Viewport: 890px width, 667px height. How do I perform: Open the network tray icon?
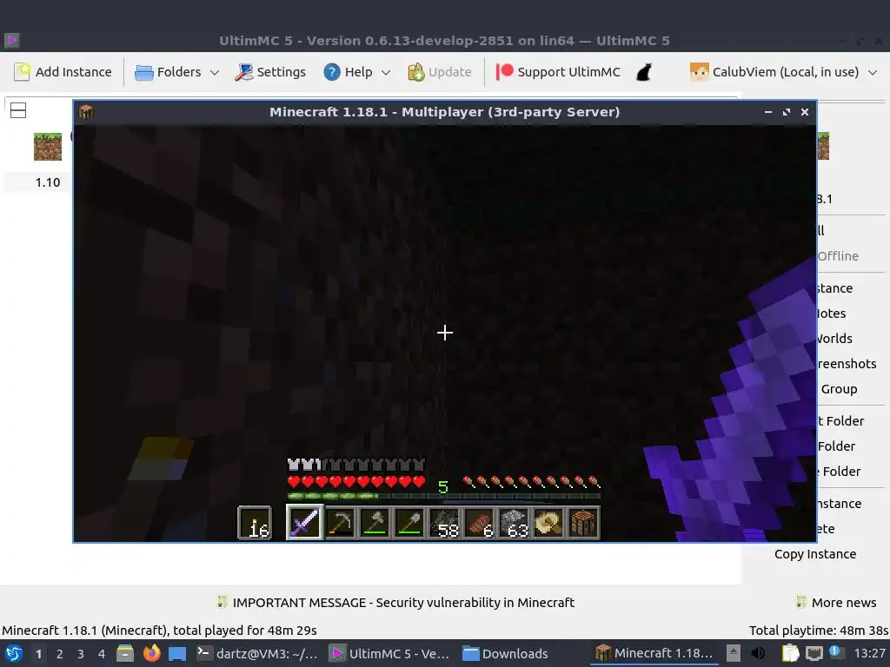point(814,653)
